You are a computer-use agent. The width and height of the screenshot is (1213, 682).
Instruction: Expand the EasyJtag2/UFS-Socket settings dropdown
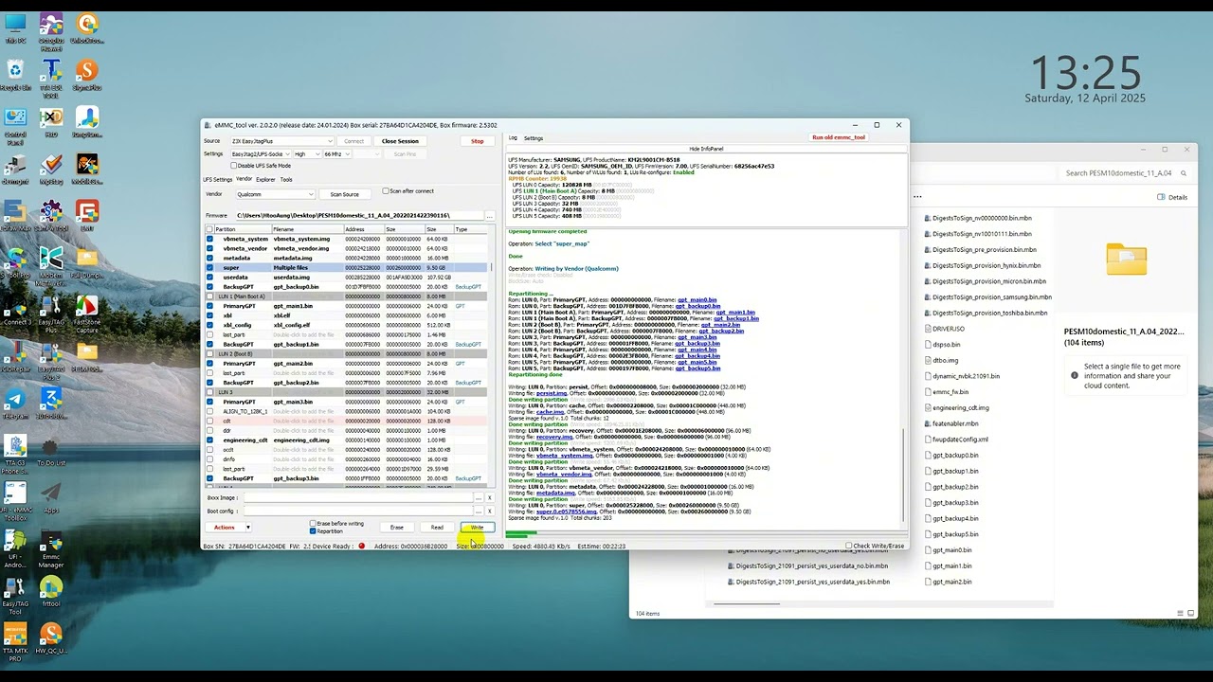coord(260,154)
